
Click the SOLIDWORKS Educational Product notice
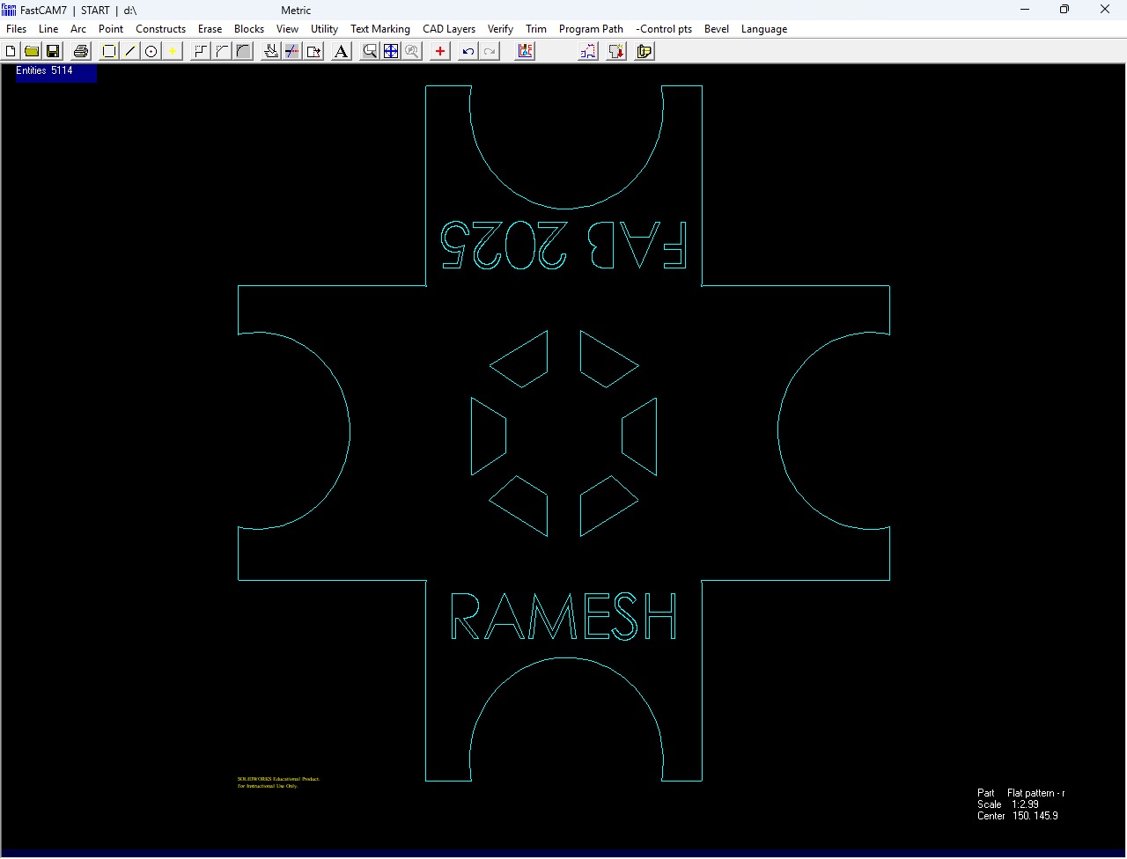tap(278, 782)
